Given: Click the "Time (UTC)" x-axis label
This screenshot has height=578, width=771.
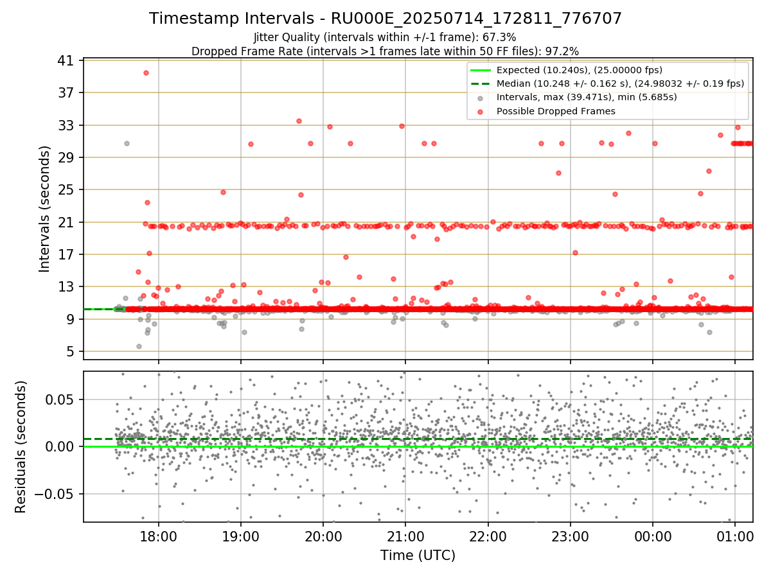Looking at the screenshot, I should (418, 555).
